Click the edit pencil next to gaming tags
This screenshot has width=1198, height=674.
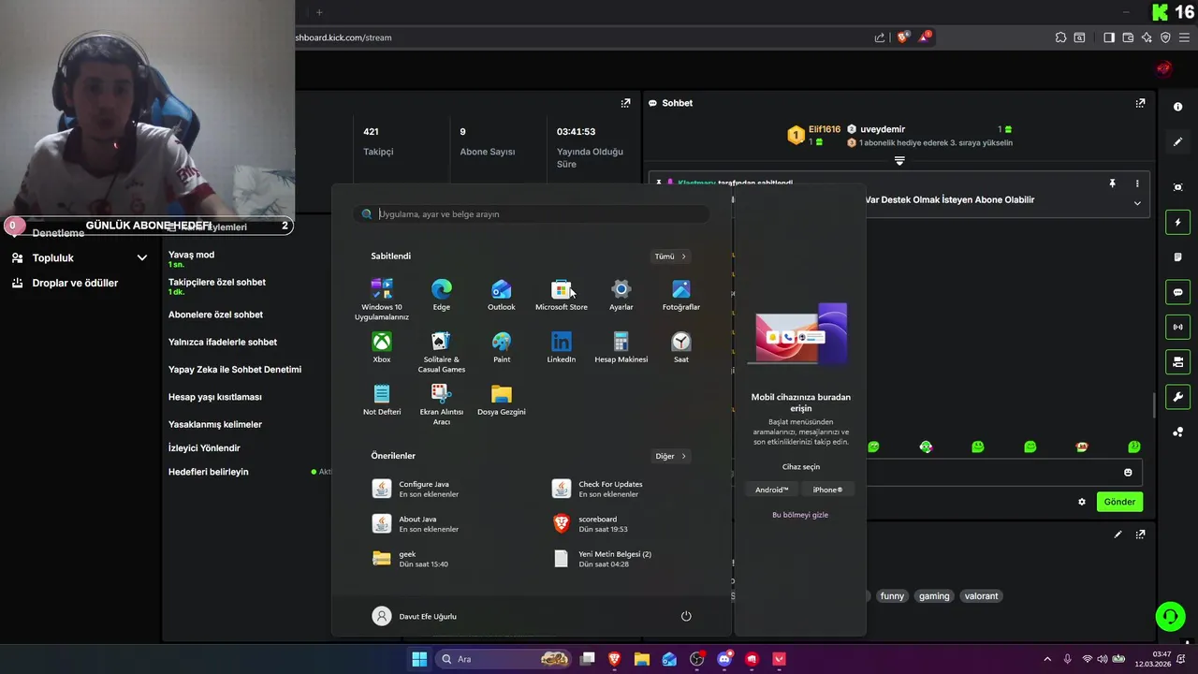pyautogui.click(x=1118, y=535)
